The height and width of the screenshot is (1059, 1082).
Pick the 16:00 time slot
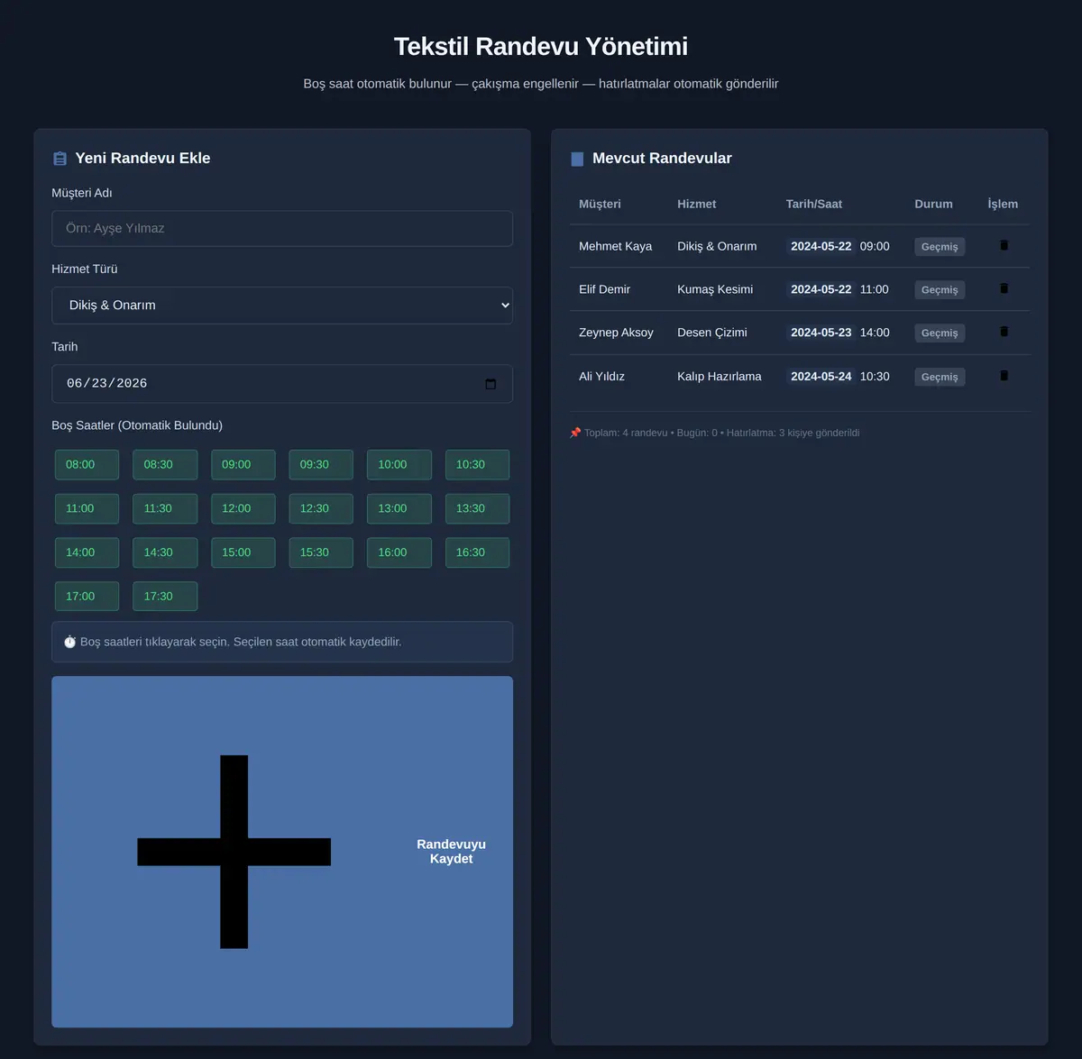click(399, 552)
